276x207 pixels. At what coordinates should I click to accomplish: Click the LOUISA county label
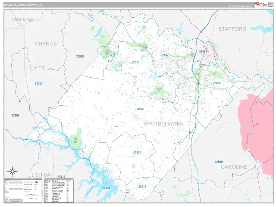(41, 175)
